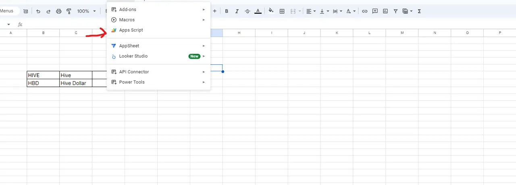Click the AppSheet blue triangle icon
This screenshot has height=185, width=516.
point(114,46)
